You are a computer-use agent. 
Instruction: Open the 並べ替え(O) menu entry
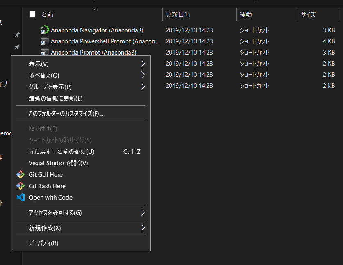click(81, 75)
